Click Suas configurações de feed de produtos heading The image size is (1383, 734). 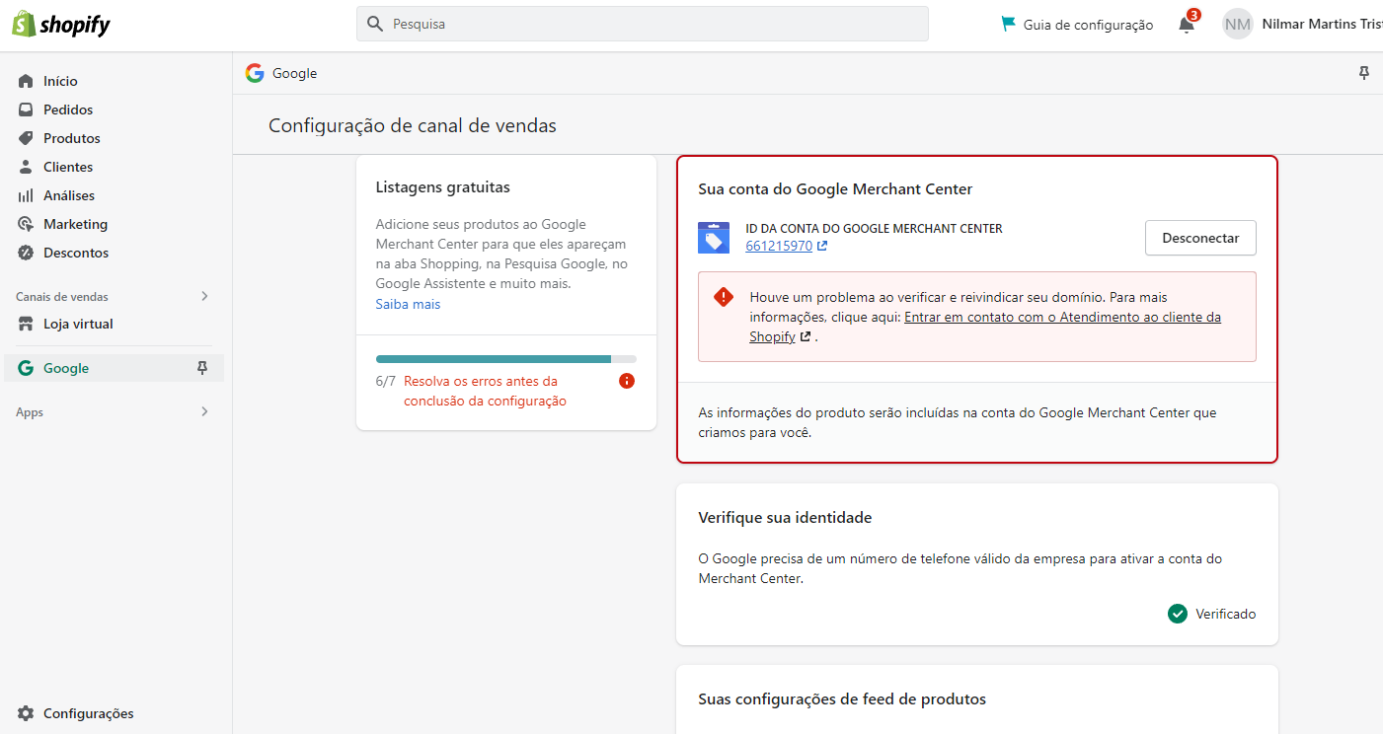point(842,698)
